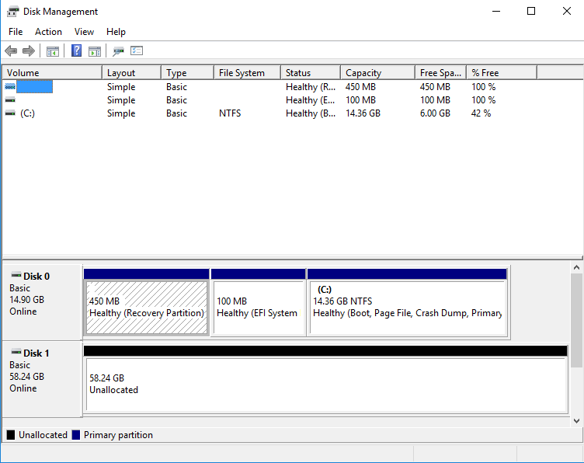This screenshot has width=584, height=463.
Task: Click the NTFS file system cell
Action: (x=230, y=113)
